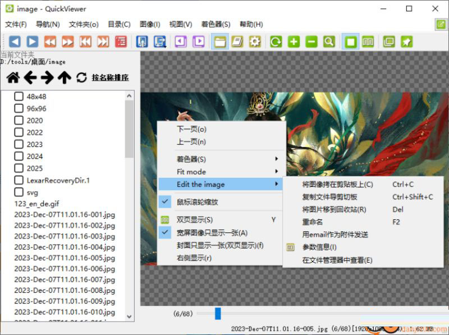This screenshot has height=335, width=449.
Task: Click the purple previous folder icon
Action: (x=181, y=42)
